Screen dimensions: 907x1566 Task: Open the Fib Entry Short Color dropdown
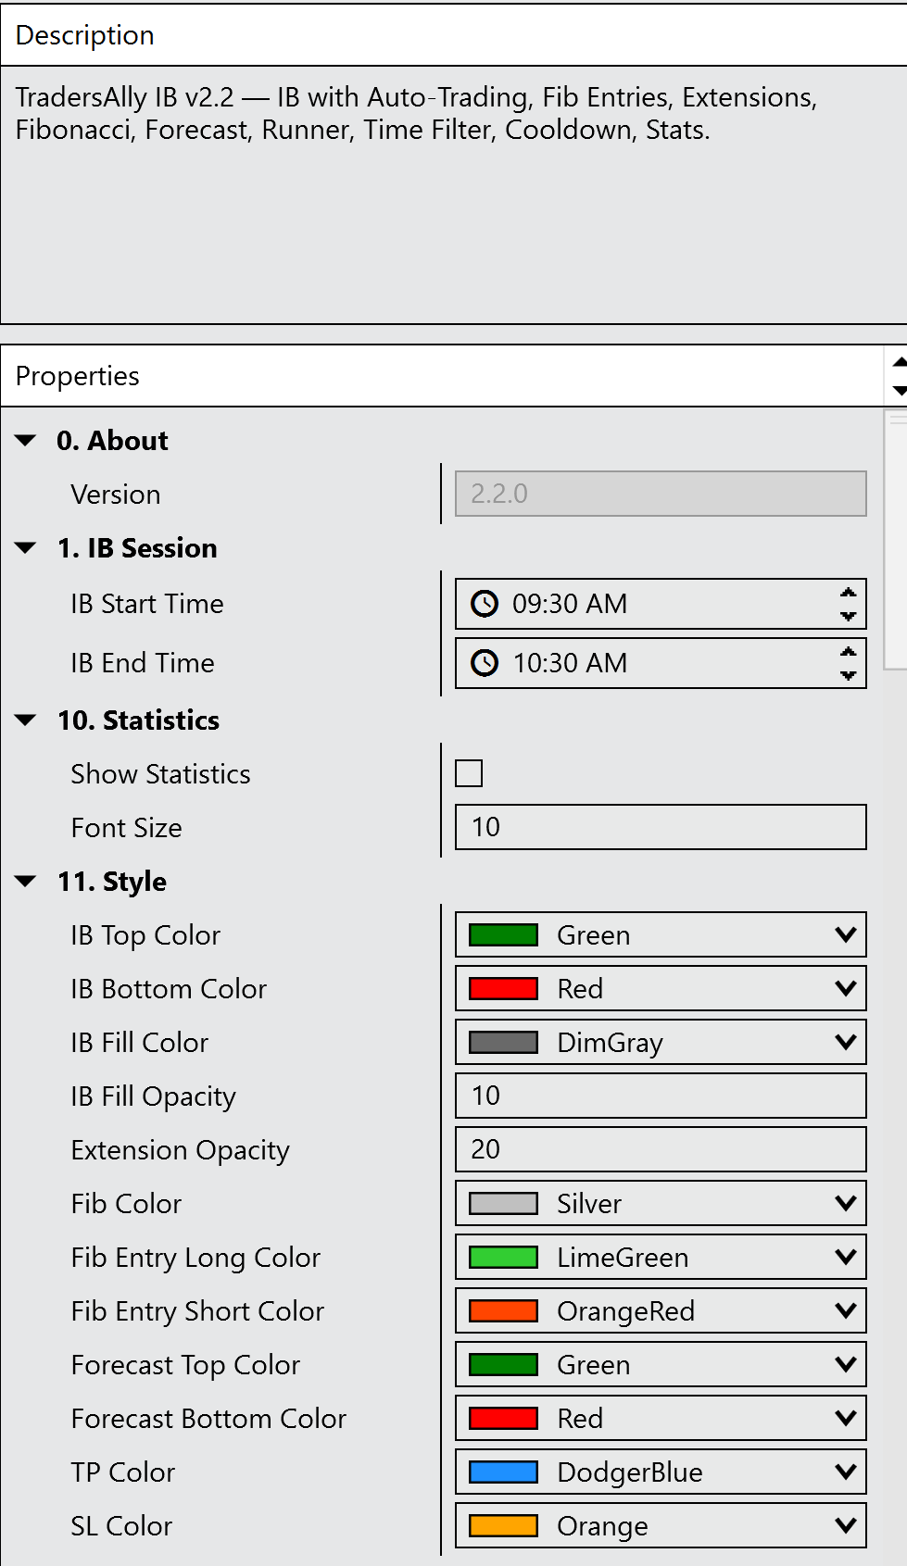point(845,1311)
